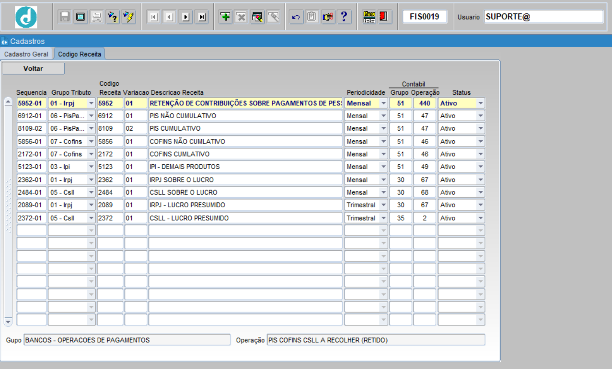
Task: Select the Codigo Receita tab
Action: coord(80,54)
